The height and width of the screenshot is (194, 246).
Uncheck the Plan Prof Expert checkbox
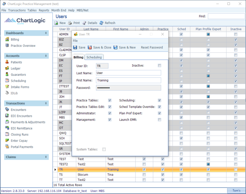[x=160, y=113]
